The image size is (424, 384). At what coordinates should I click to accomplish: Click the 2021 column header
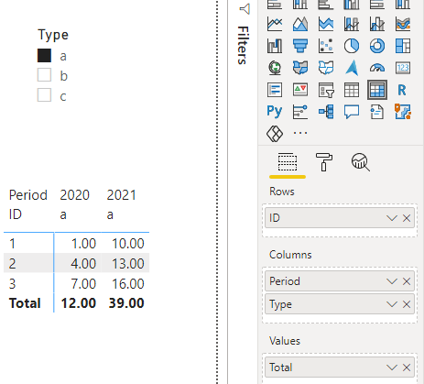click(122, 195)
